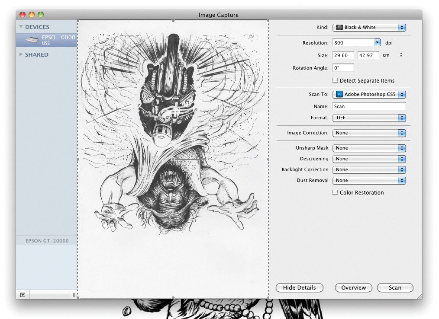
Task: Open the Kind dropdown
Action: 369,27
